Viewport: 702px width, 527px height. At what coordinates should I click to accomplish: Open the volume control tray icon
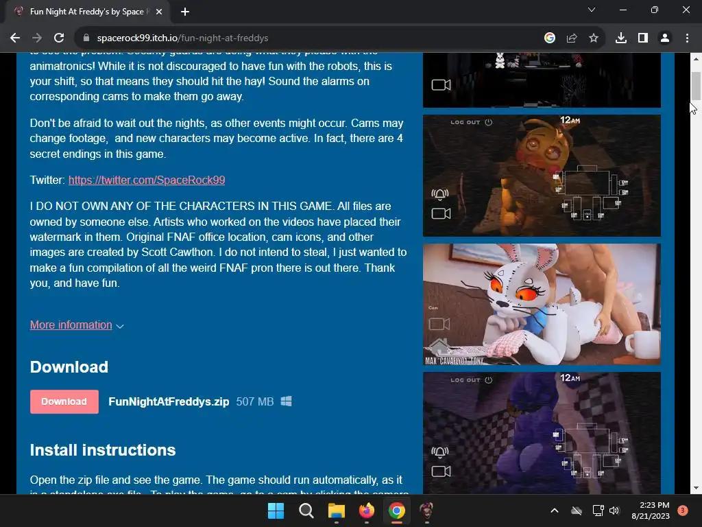614,511
